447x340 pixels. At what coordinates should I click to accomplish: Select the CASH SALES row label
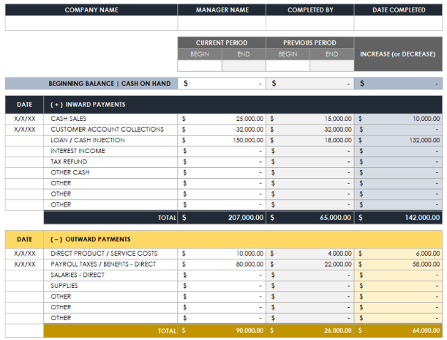pyautogui.click(x=69, y=119)
